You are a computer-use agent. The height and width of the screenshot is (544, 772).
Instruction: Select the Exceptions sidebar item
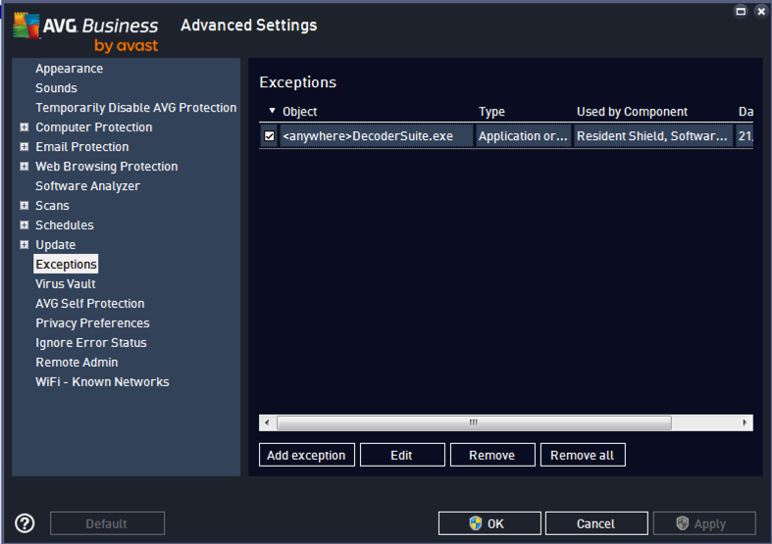66,264
